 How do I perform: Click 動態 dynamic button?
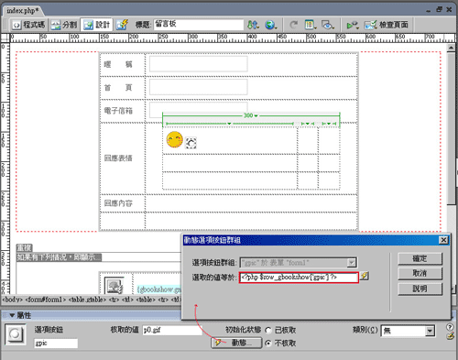point(236,343)
